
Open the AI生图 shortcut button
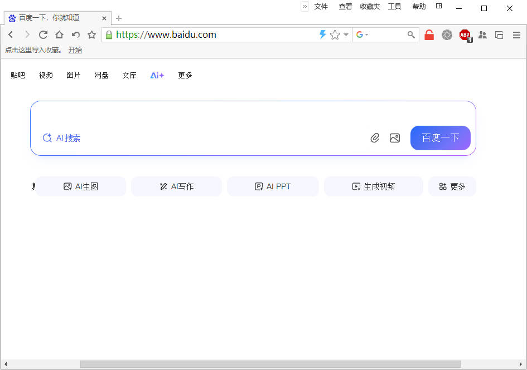(x=81, y=186)
